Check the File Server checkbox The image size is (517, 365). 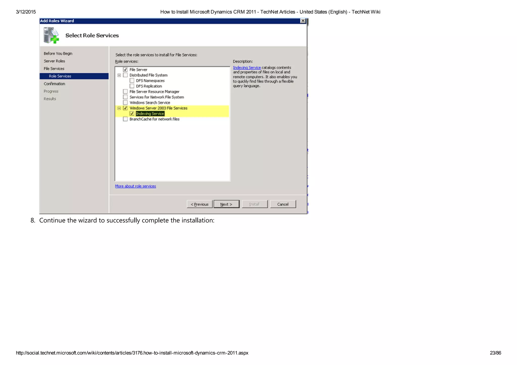[125, 70]
